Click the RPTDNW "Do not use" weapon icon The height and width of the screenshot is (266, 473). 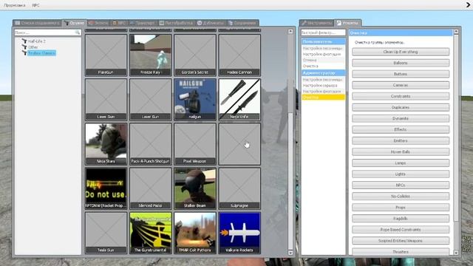pyautogui.click(x=106, y=188)
